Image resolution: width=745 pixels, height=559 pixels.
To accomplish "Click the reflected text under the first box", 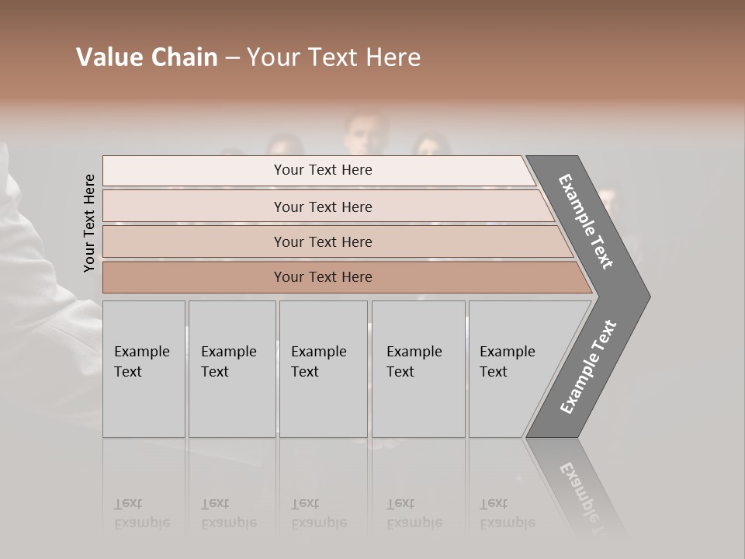I will click(x=142, y=514).
